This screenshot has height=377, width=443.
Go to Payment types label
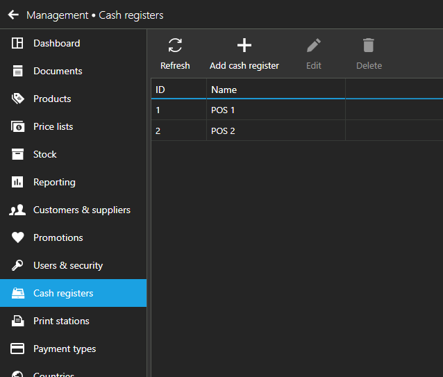click(65, 349)
